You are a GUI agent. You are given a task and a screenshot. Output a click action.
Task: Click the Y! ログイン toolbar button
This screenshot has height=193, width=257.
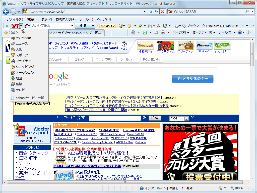[x=107, y=26]
